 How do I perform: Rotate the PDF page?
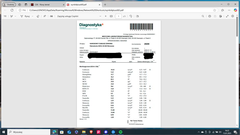(130, 16)
